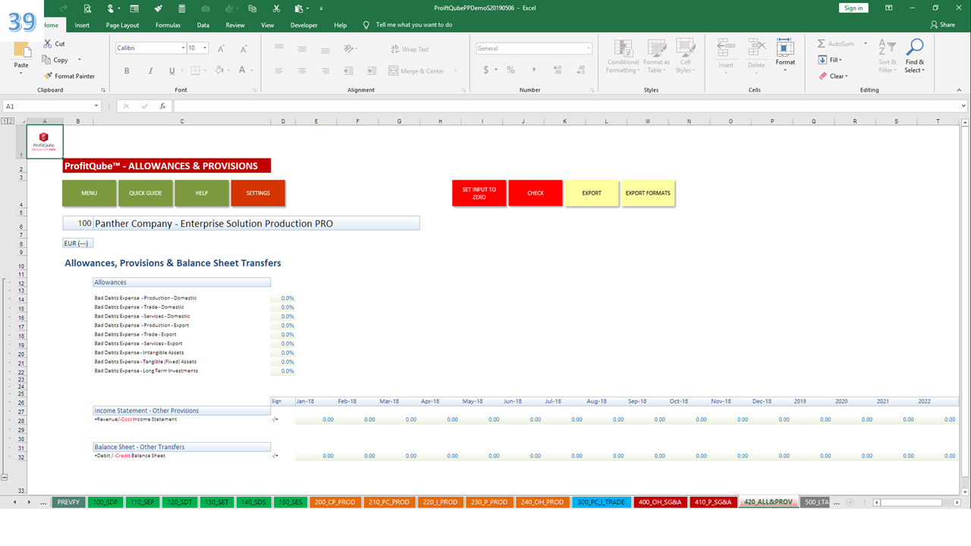Click the Print Preview quick access icon
This screenshot has width=971, height=546.
click(x=88, y=8)
